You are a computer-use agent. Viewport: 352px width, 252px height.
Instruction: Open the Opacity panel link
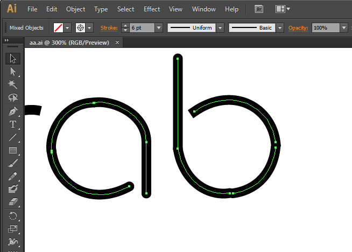298,28
